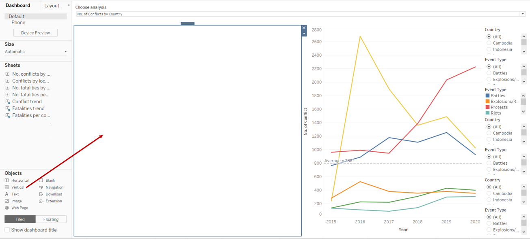
Task: Open the selected container's options arrow
Action: [x=304, y=34]
